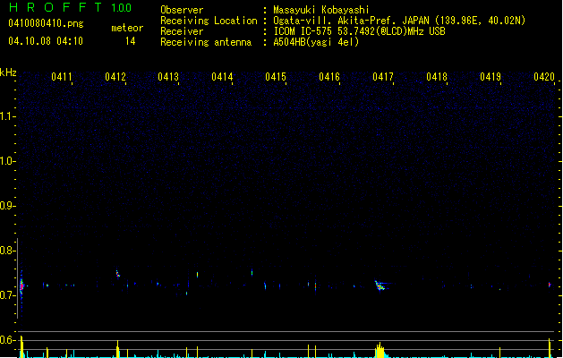Click observer name Masayuki Kobayashi

(321, 10)
